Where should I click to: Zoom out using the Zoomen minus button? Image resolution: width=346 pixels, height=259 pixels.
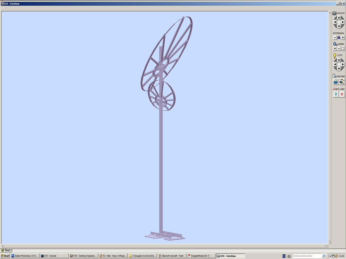coord(339,49)
